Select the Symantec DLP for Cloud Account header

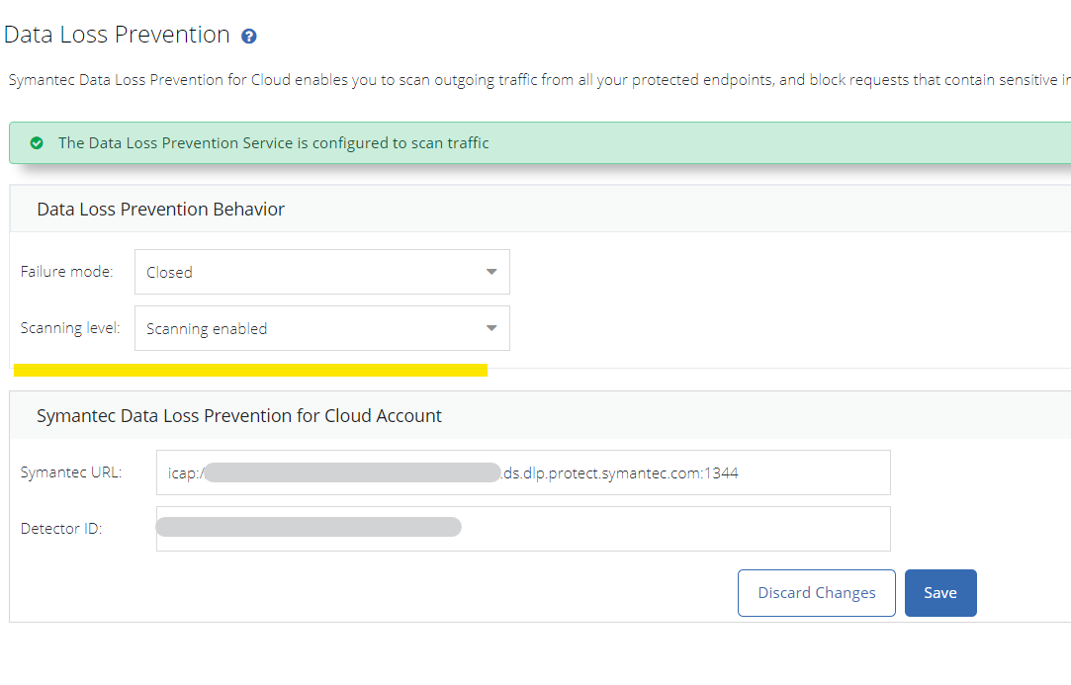(x=239, y=416)
